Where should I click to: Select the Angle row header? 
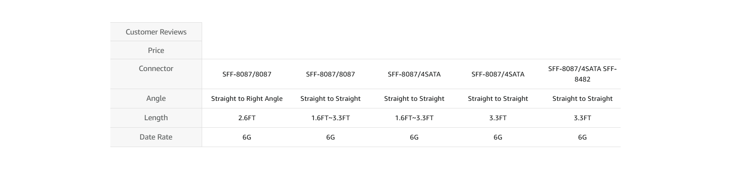pos(156,98)
